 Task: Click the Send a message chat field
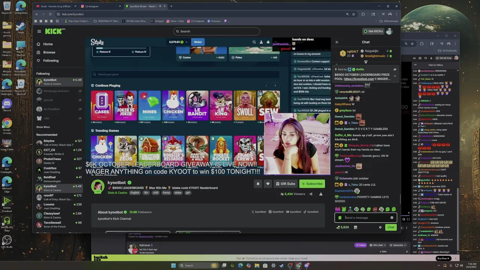pos(366,217)
